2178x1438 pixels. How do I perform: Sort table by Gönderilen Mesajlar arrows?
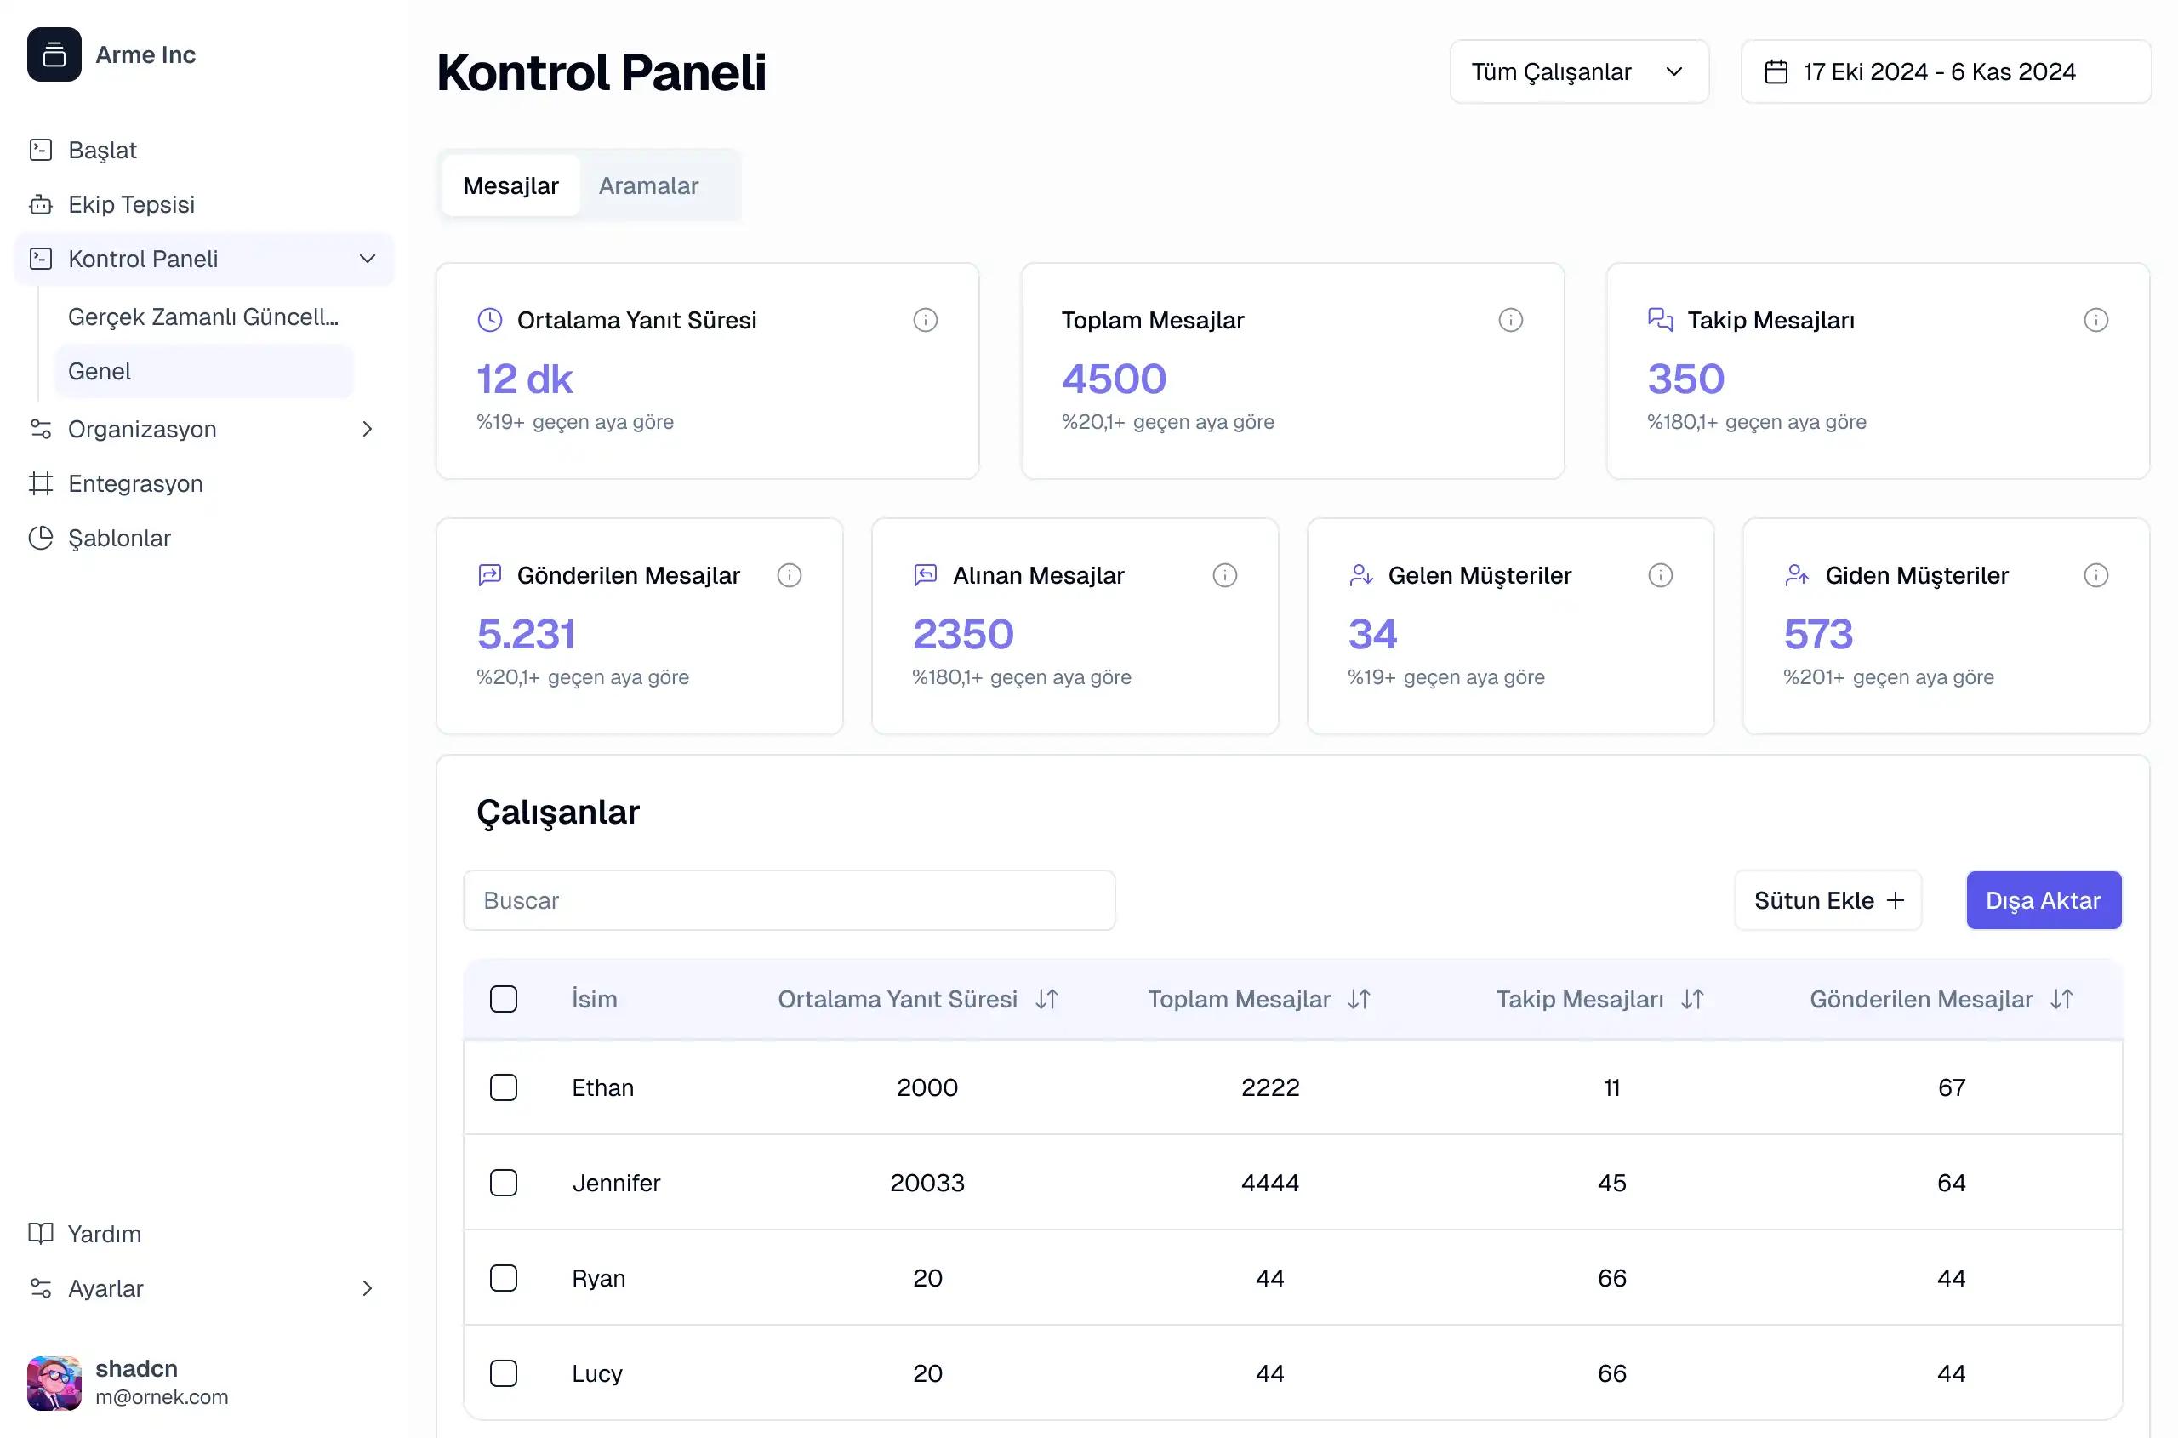coord(2061,999)
